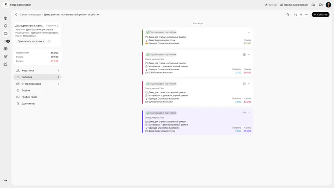
Task: Open the chat messages icon in header
Action: (320, 5)
